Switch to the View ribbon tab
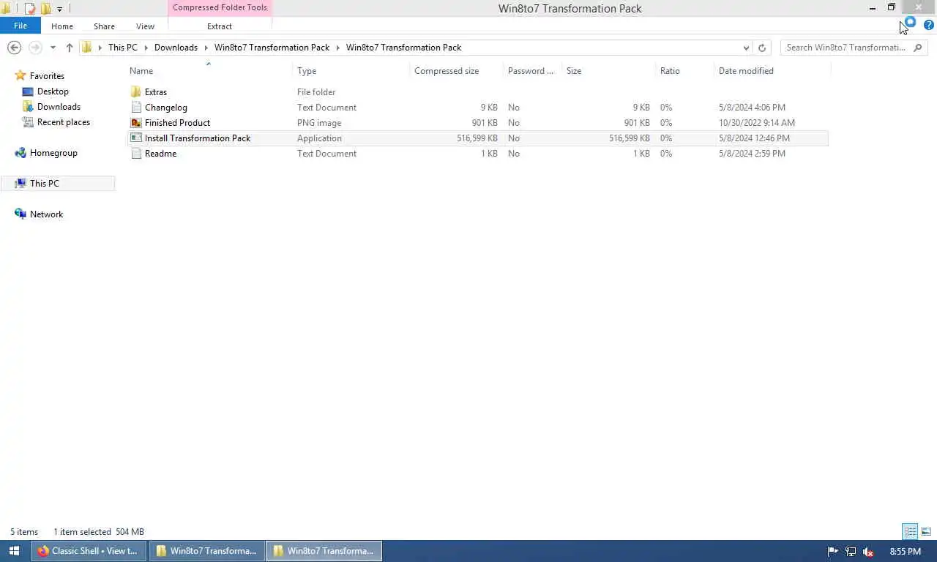The width and height of the screenshot is (937, 562). pyautogui.click(x=145, y=26)
